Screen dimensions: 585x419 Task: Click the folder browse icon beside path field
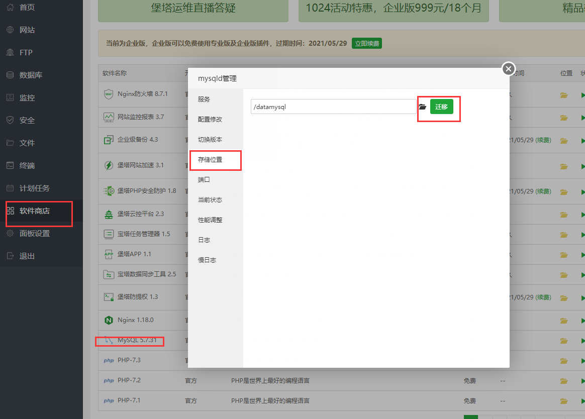(422, 107)
